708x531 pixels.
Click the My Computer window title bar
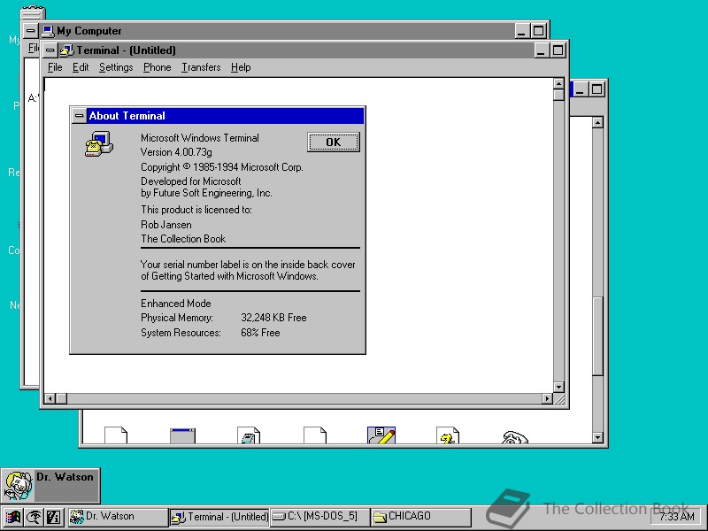275,31
